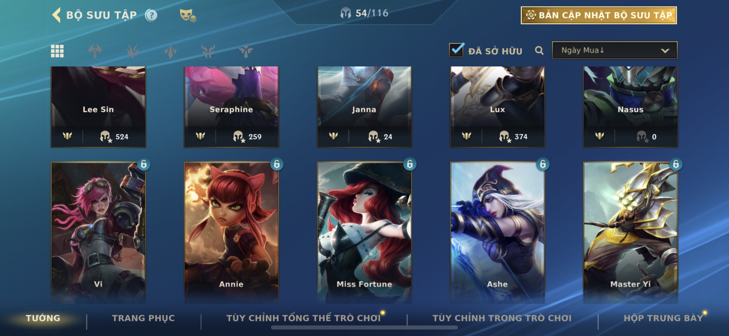Switch to the Trang Phục tab
The height and width of the screenshot is (336, 729).
(x=143, y=318)
